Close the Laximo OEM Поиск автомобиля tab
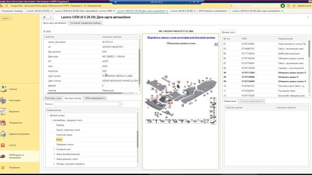 (x=114, y=11)
